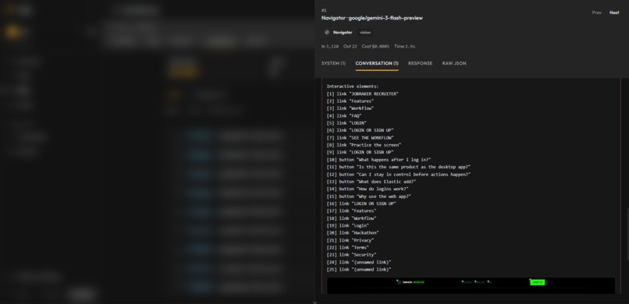Click line [8] link "Practice the screen"

tap(364, 145)
